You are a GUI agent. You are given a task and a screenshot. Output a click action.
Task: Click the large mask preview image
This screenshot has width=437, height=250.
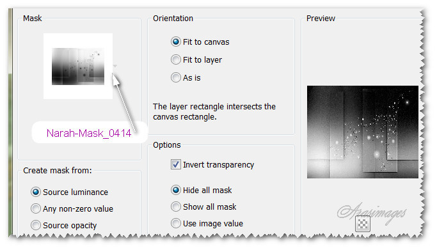pos(363,132)
